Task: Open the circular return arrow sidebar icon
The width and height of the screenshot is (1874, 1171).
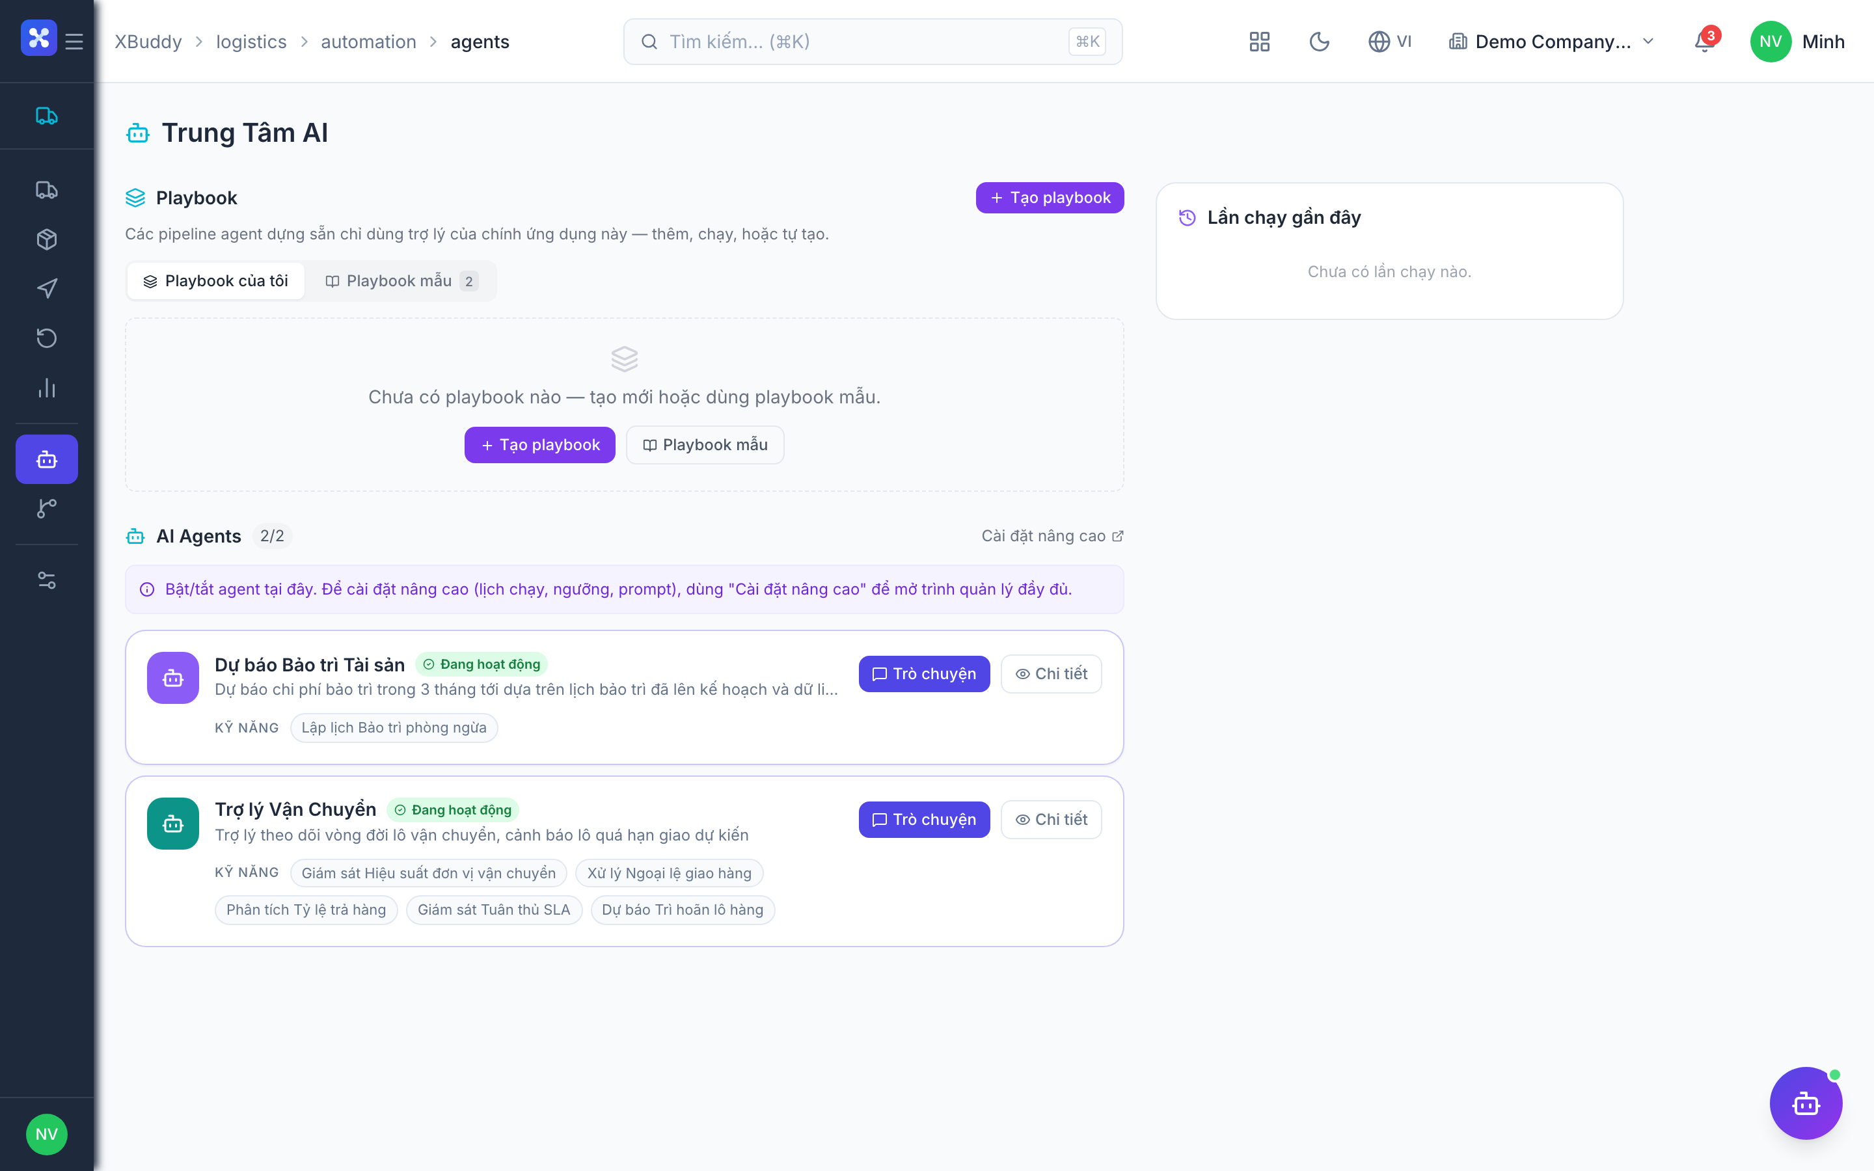Action: [46, 338]
